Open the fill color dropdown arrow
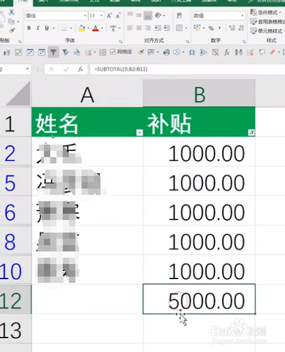 click(x=89, y=28)
